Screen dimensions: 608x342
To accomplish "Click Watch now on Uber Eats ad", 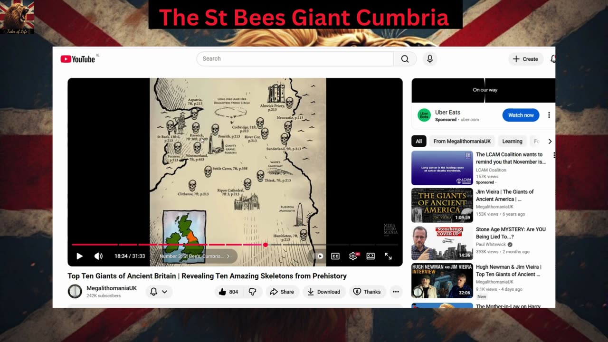I will pyautogui.click(x=521, y=115).
